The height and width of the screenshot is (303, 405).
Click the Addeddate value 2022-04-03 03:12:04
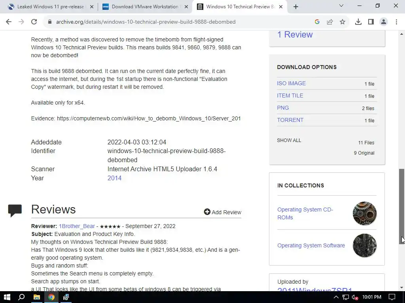[136, 142]
